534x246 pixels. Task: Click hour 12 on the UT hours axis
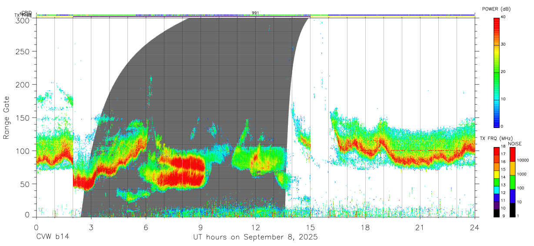tap(255, 227)
